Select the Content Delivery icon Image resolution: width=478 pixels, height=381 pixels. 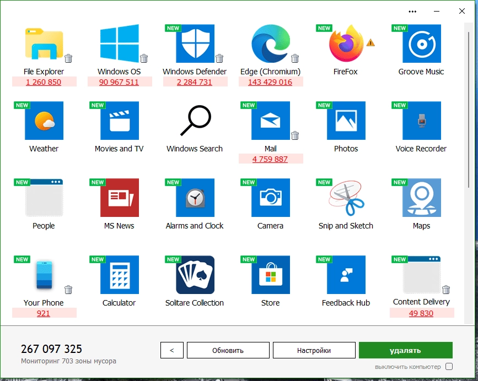pyautogui.click(x=422, y=275)
